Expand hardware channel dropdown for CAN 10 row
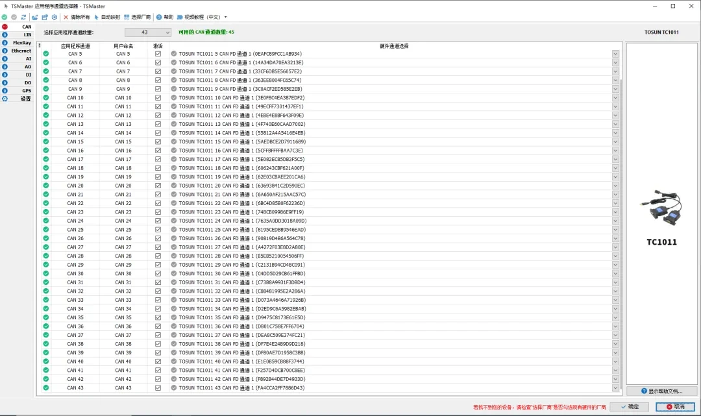The height and width of the screenshot is (416, 701). coord(615,98)
